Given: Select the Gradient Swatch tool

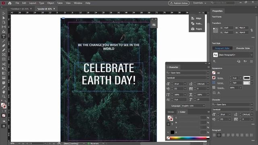Looking at the screenshot, I should pyautogui.click(x=4, y=73).
